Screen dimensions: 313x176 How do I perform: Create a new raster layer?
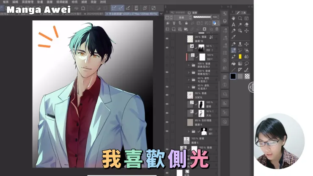pyautogui.click(x=173, y=29)
